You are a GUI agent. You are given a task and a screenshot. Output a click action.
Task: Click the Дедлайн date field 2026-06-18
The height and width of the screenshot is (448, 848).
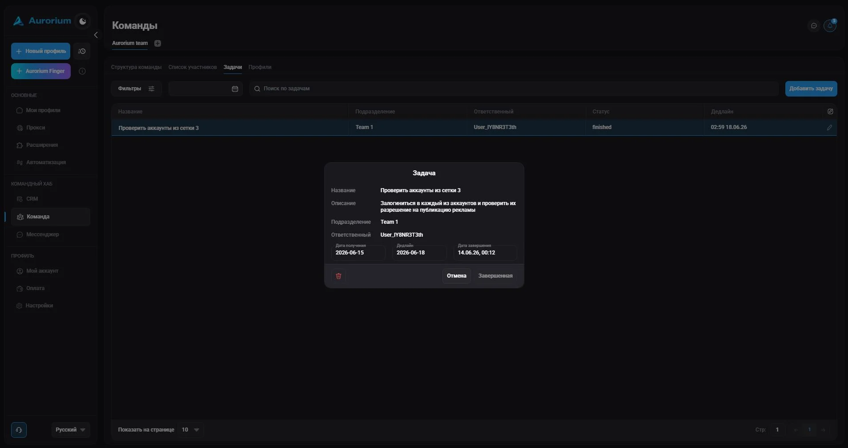pos(419,252)
